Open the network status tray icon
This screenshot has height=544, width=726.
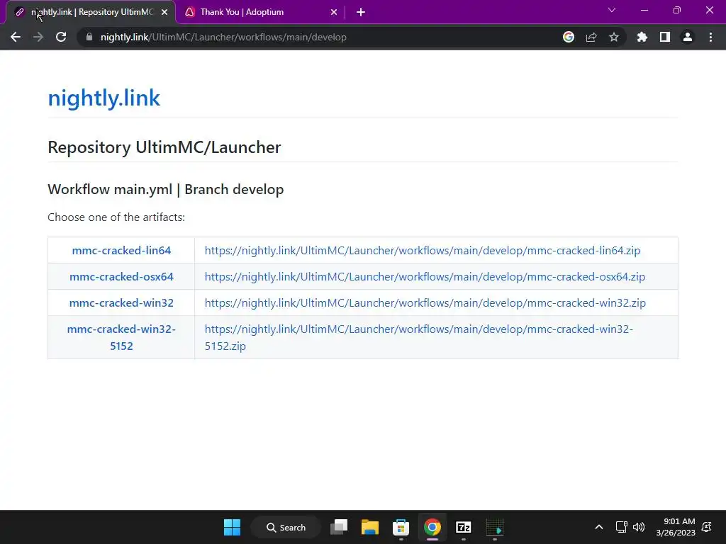point(621,527)
